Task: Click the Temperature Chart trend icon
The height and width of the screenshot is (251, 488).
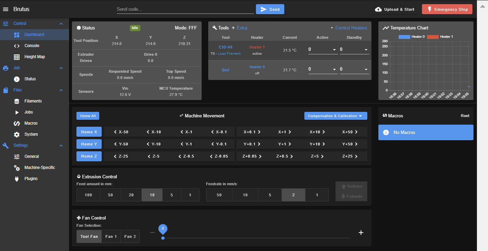Action: 386,28
